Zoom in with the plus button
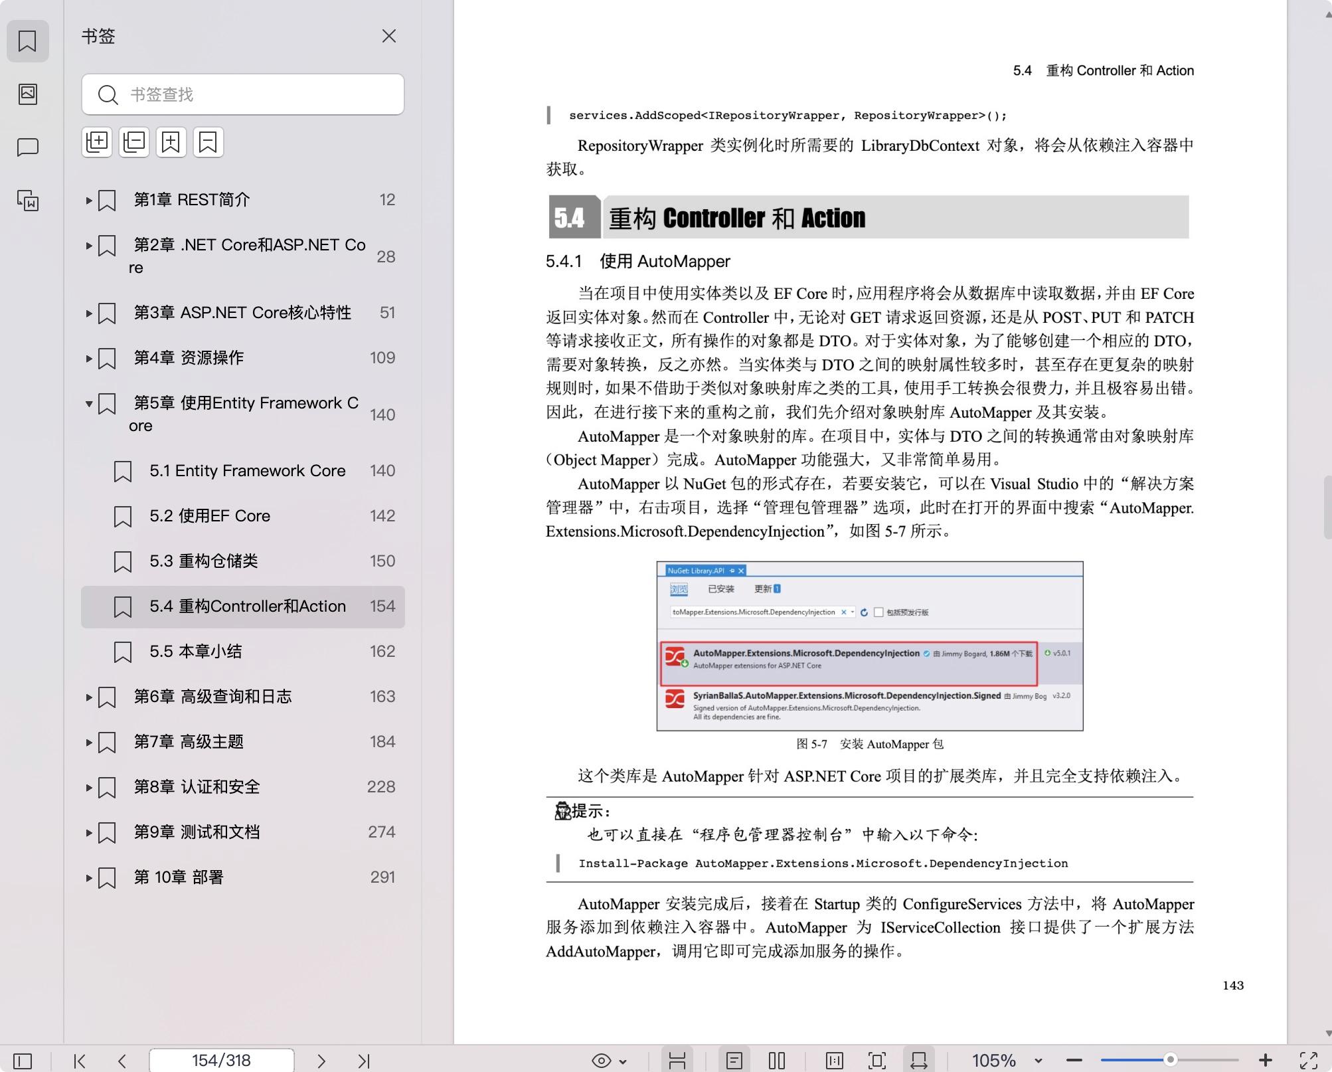This screenshot has width=1332, height=1072. 1266,1061
